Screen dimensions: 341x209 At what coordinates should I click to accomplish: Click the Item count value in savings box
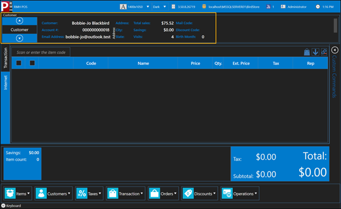38,160
